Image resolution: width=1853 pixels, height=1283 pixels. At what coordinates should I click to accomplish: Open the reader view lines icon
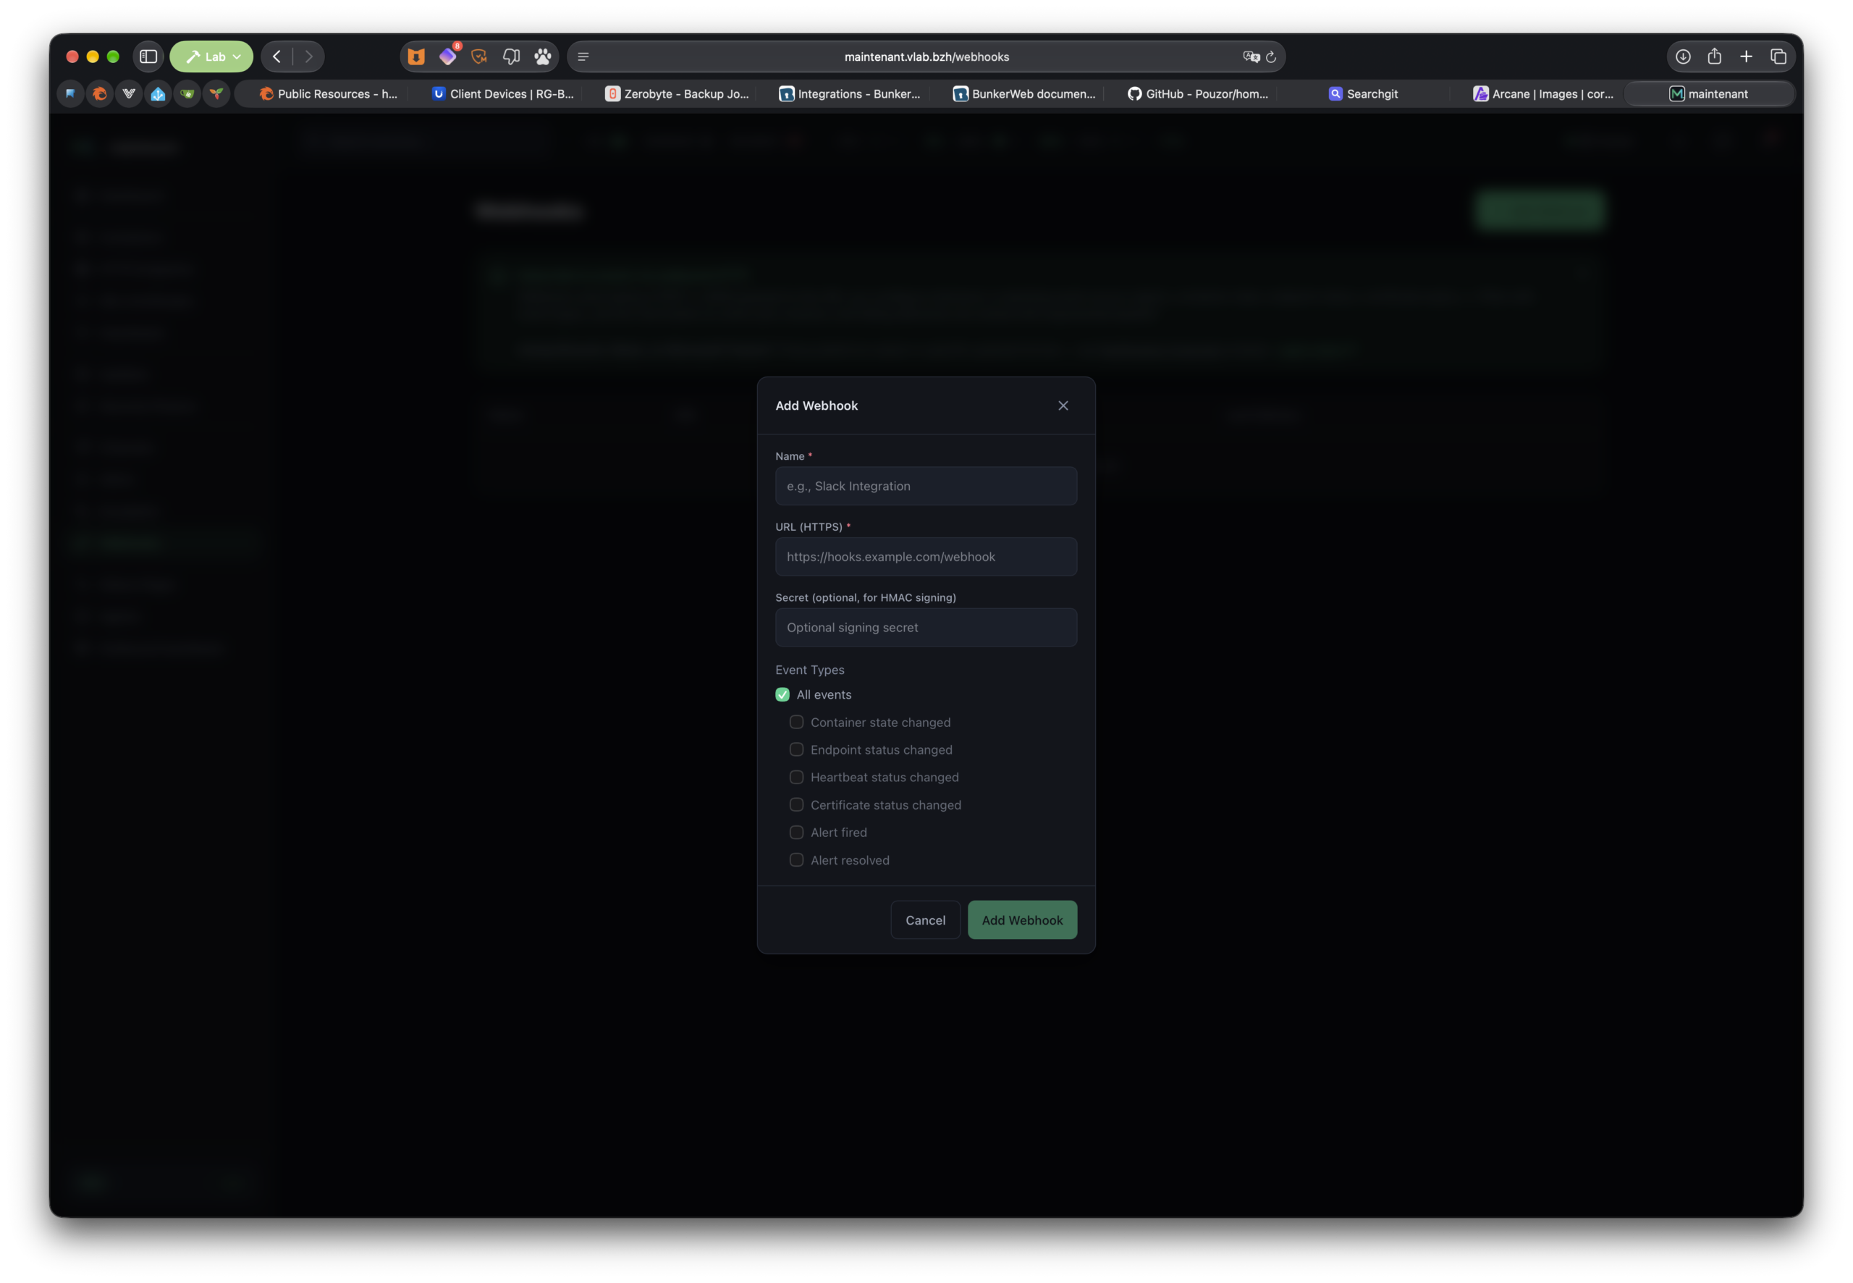tap(583, 56)
